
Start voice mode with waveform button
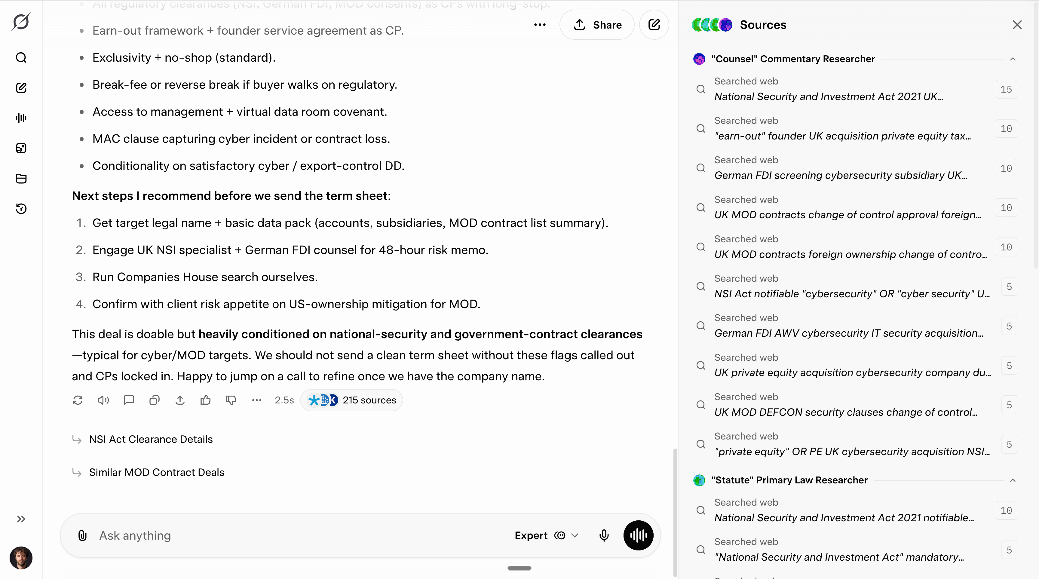638,535
